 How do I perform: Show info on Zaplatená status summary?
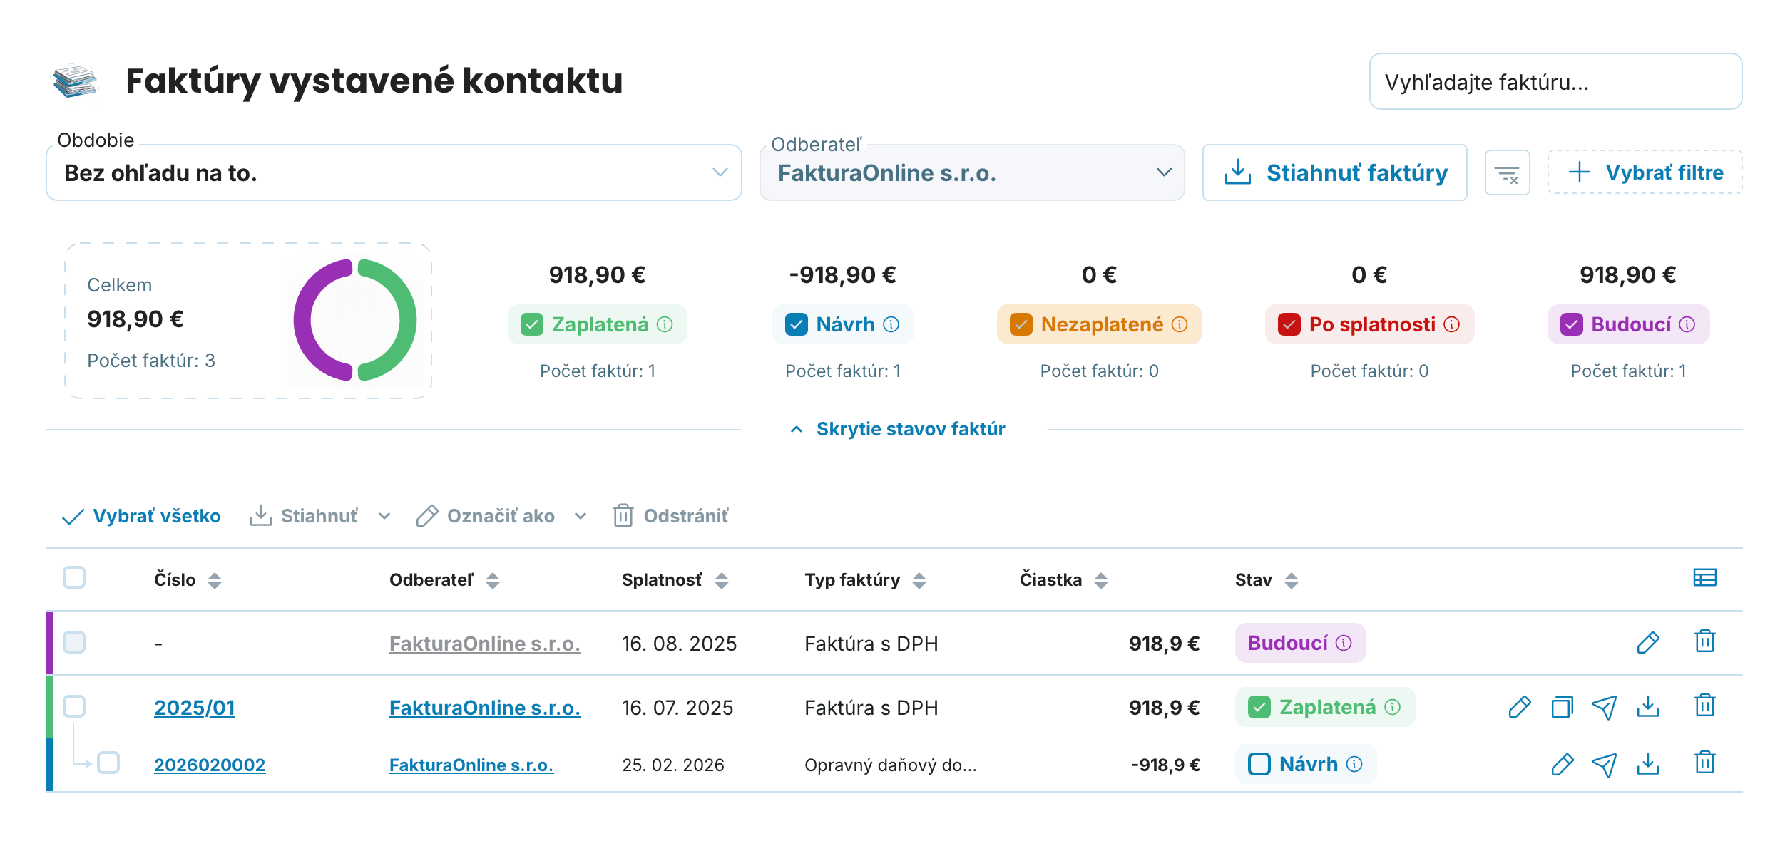[665, 325]
